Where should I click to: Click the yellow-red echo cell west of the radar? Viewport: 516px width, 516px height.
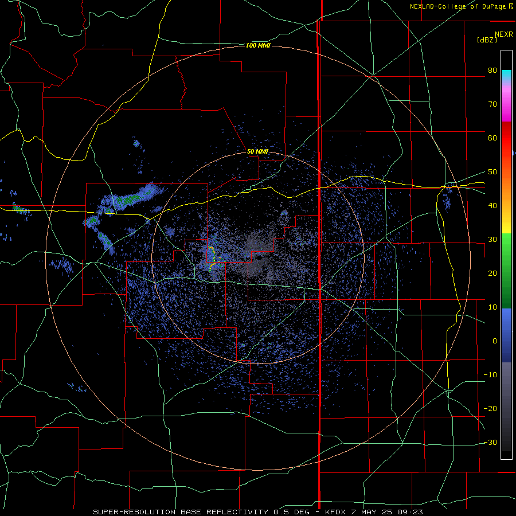point(212,259)
